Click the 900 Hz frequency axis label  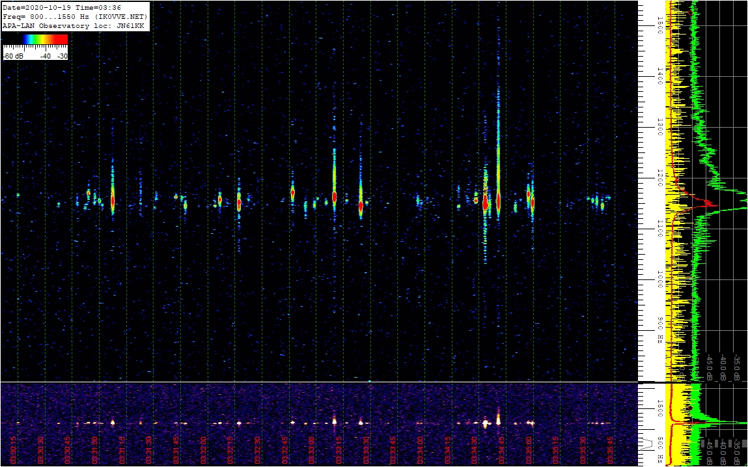click(x=660, y=330)
